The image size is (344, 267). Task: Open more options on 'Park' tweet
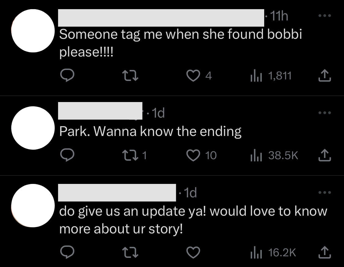click(x=324, y=113)
